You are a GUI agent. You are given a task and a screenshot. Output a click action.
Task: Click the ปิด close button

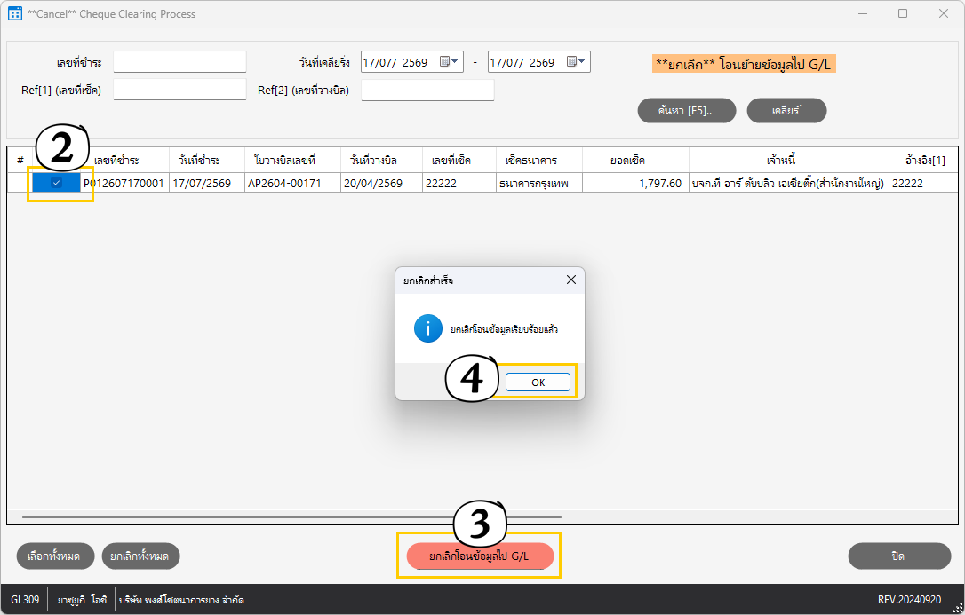(899, 556)
